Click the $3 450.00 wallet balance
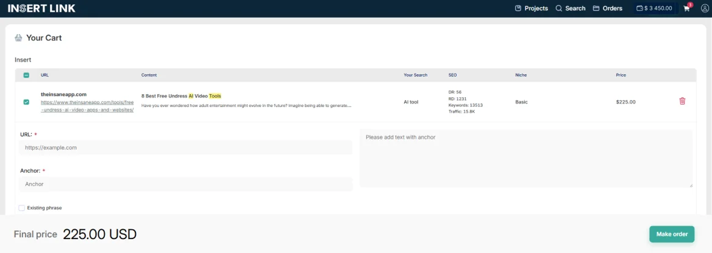The width and height of the screenshot is (712, 253). coord(654,9)
